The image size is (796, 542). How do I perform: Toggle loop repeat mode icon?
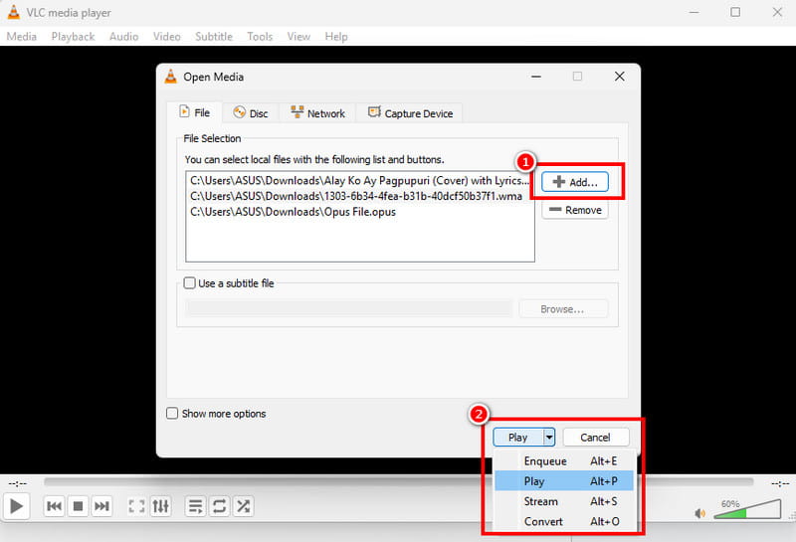point(219,506)
